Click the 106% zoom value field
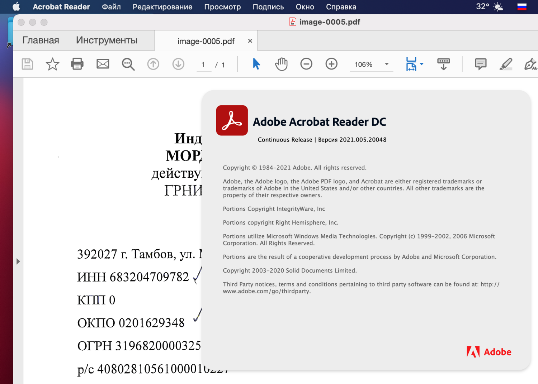The image size is (538, 384). (363, 64)
